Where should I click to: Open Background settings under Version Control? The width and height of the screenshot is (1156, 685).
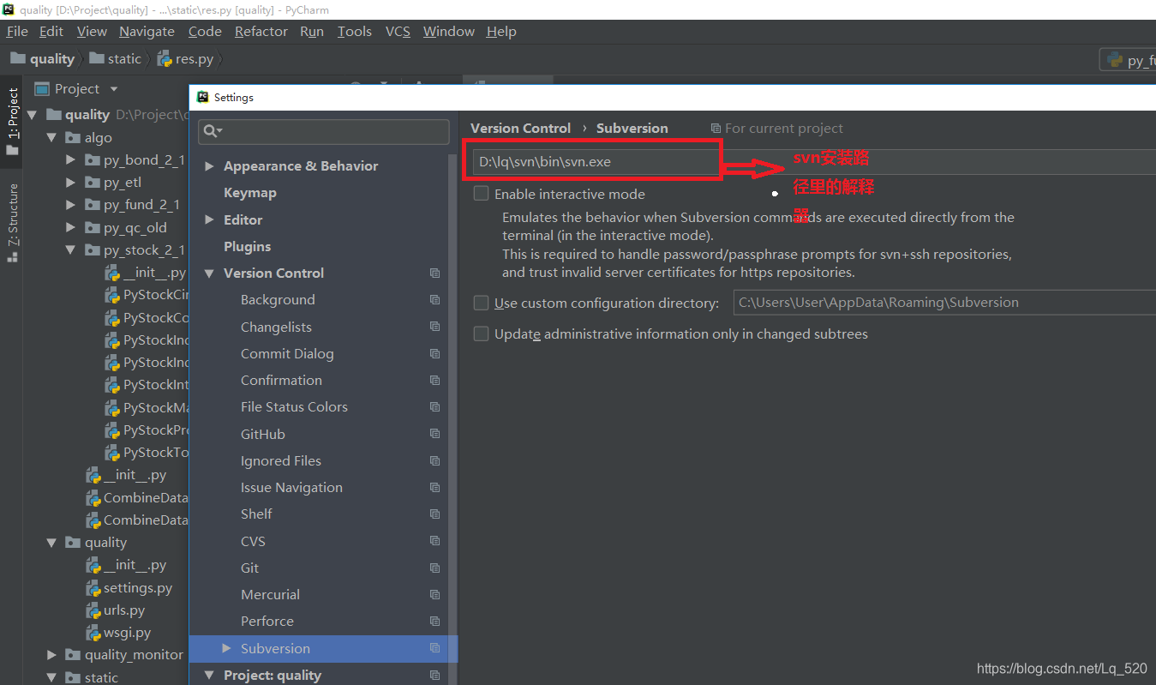[278, 300]
